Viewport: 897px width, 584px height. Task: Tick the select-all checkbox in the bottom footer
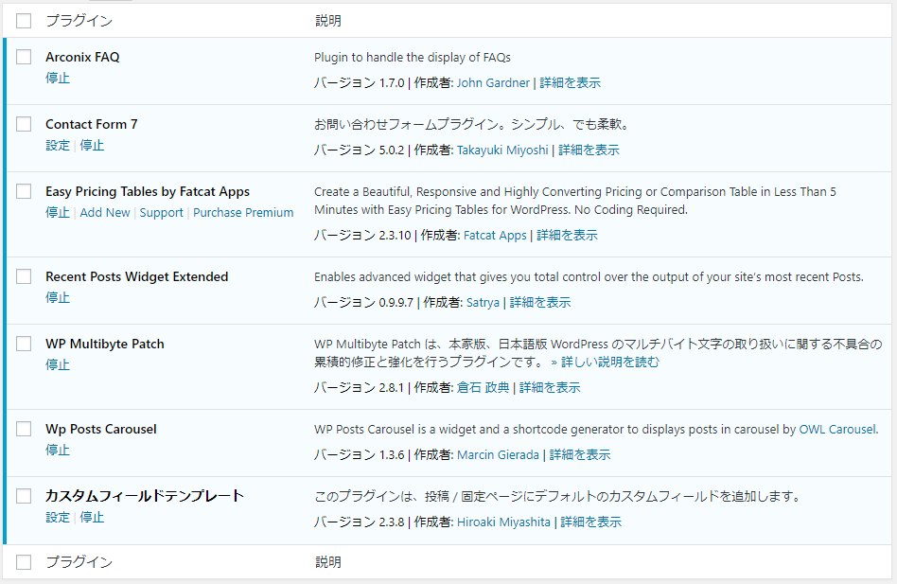click(x=24, y=562)
